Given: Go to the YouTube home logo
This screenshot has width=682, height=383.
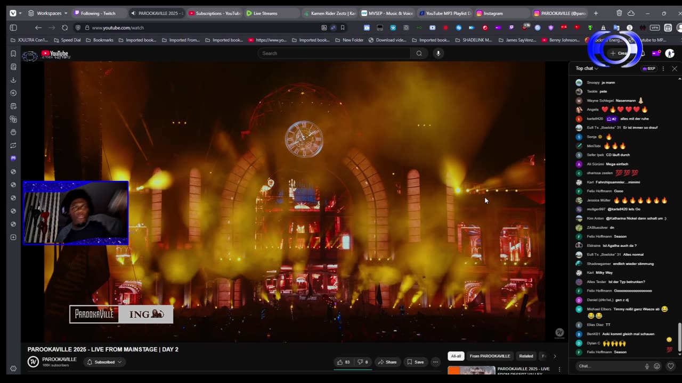Looking at the screenshot, I should pyautogui.click(x=55, y=53).
